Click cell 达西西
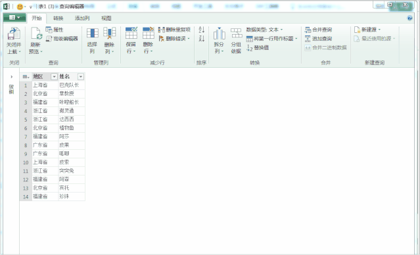The width and height of the screenshot is (420, 255). click(72, 120)
